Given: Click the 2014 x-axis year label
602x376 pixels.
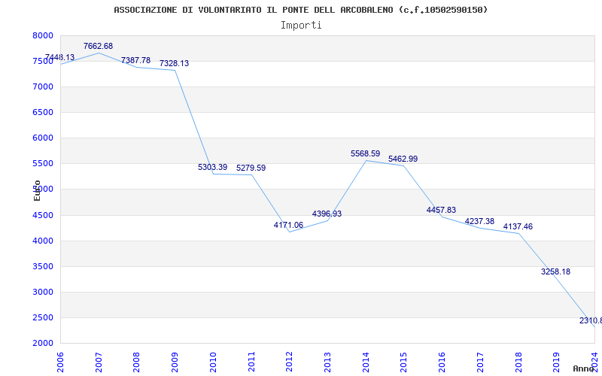Looking at the screenshot, I should pos(366,362).
